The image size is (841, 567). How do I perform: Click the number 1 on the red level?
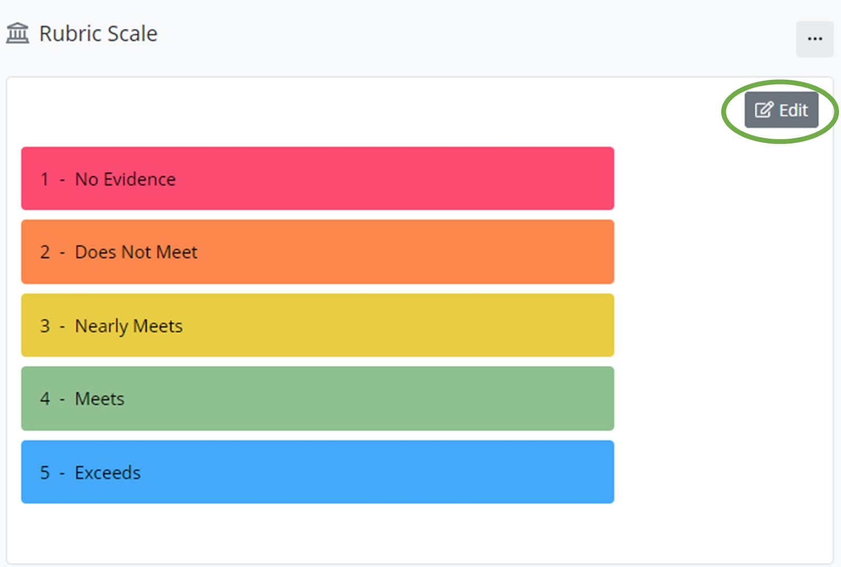(45, 179)
